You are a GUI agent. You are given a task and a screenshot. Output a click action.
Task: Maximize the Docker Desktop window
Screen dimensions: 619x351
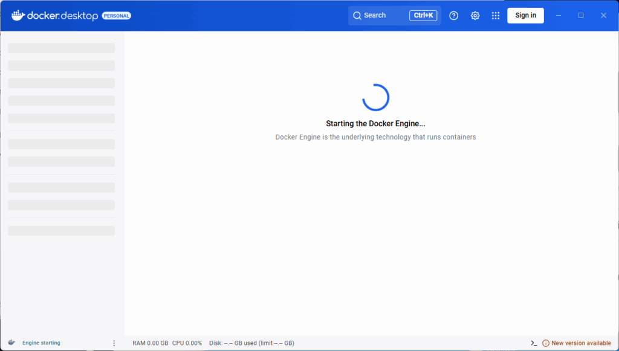(581, 16)
